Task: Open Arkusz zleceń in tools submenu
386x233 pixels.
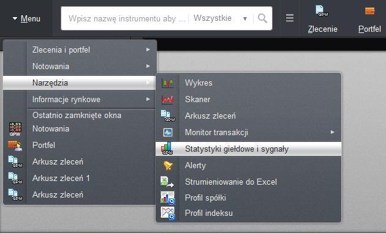Action: point(249,116)
